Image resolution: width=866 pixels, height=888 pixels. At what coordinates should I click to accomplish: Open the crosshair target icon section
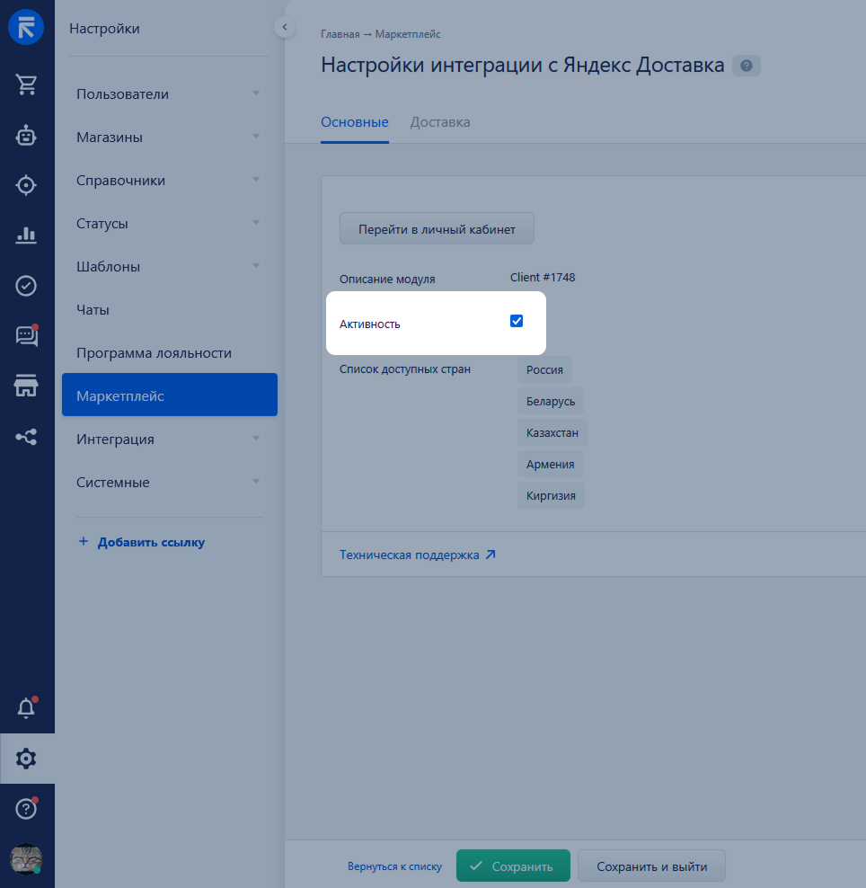click(x=26, y=185)
